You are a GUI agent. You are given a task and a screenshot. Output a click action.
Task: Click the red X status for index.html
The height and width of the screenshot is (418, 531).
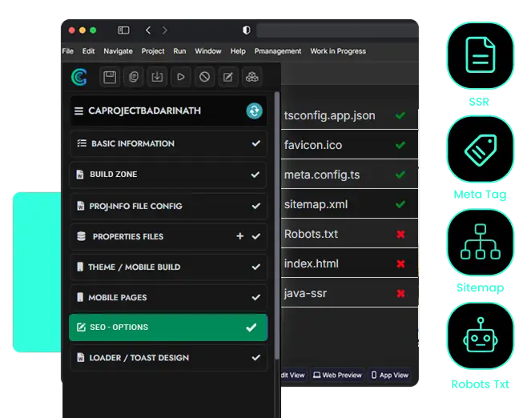[400, 263]
